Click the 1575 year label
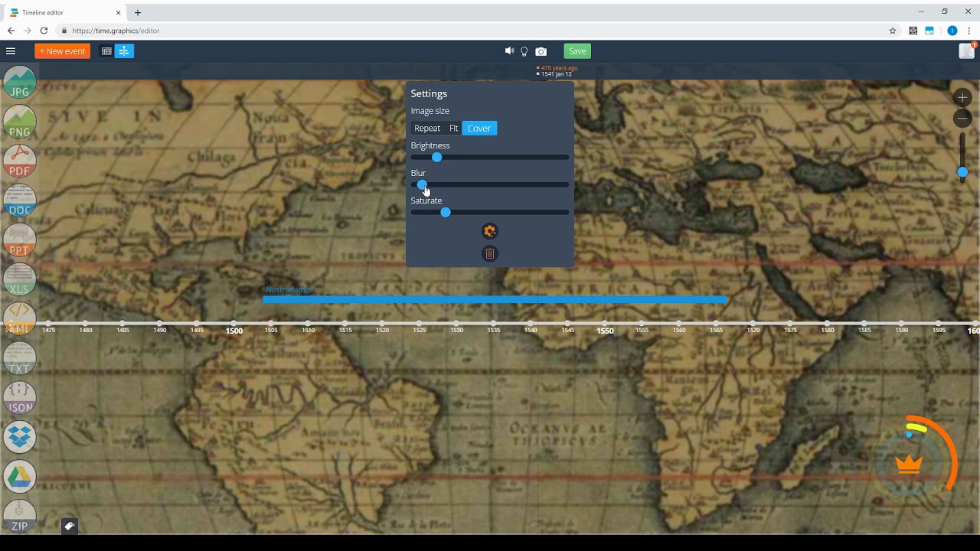The height and width of the screenshot is (551, 980). 790,330
